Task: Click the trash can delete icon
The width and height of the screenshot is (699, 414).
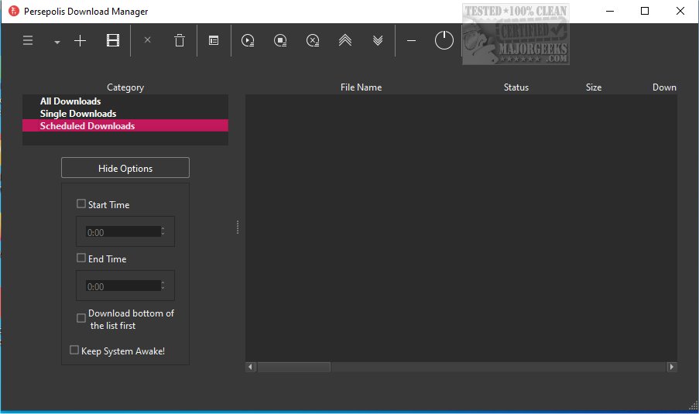Action: (180, 41)
